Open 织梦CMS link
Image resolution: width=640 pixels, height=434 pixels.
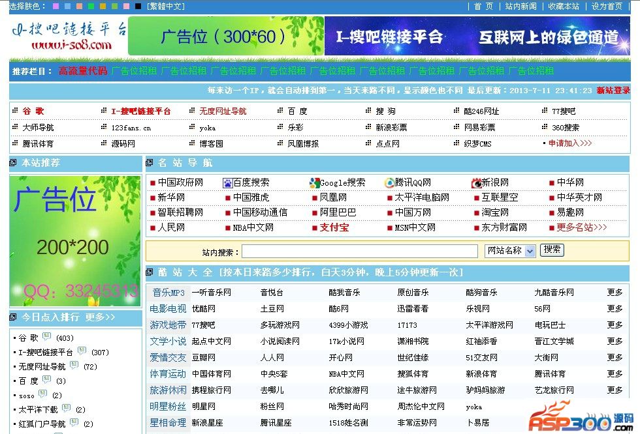coord(477,144)
